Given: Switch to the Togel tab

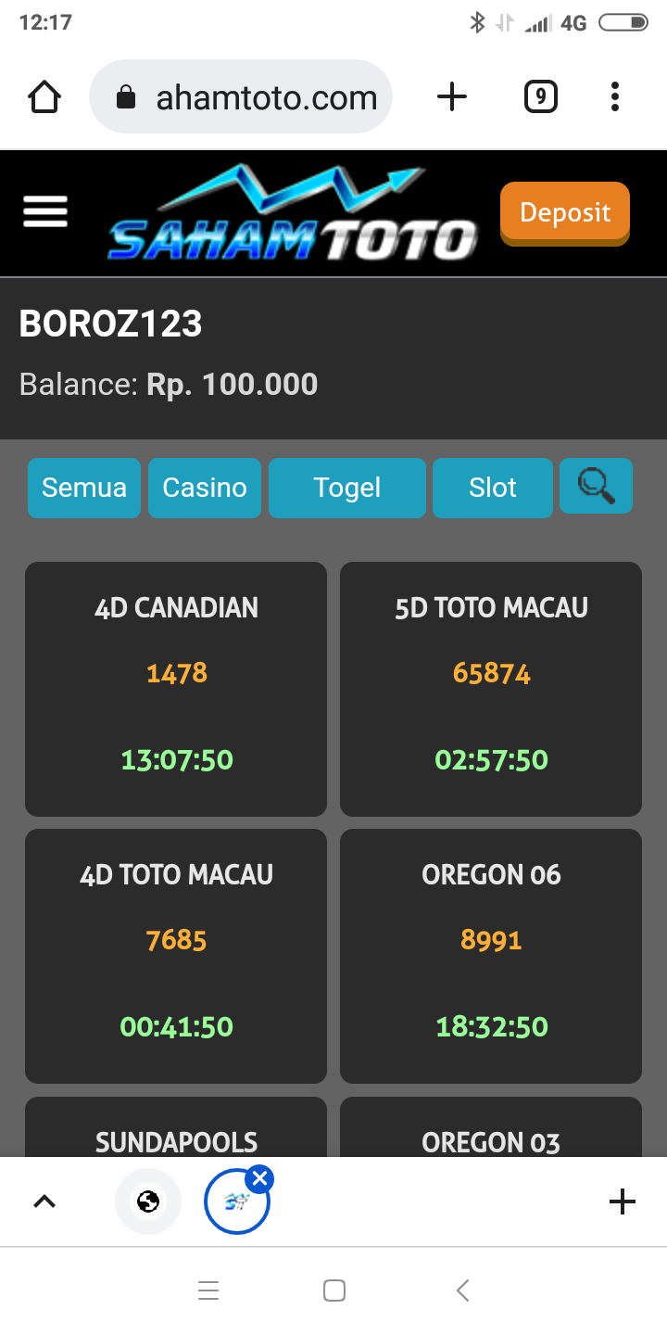Looking at the screenshot, I should tap(347, 488).
